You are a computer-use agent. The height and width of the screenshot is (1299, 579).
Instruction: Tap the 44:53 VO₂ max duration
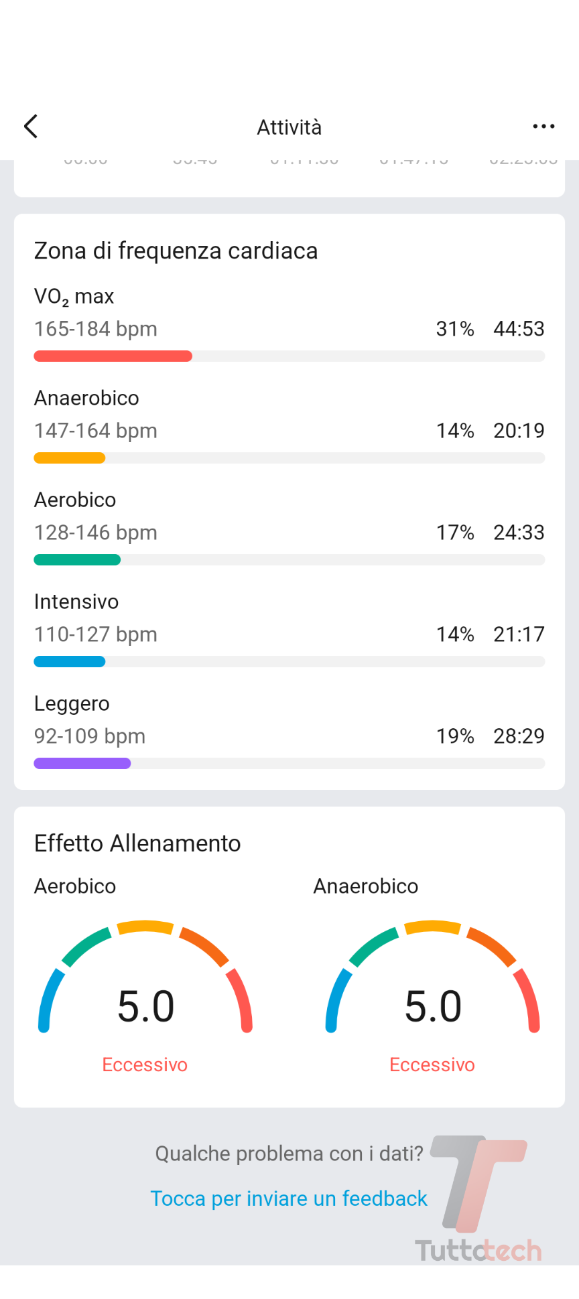519,329
